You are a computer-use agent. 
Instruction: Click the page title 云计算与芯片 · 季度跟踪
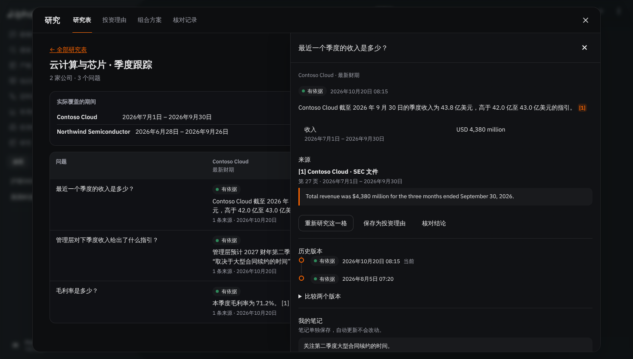(101, 65)
